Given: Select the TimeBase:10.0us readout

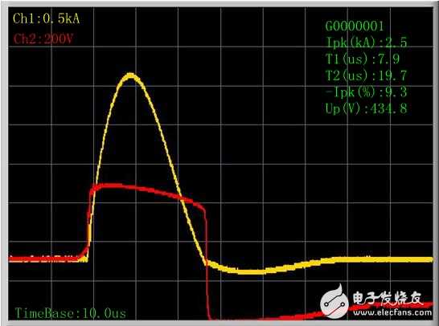Looking at the screenshot, I should [71, 313].
